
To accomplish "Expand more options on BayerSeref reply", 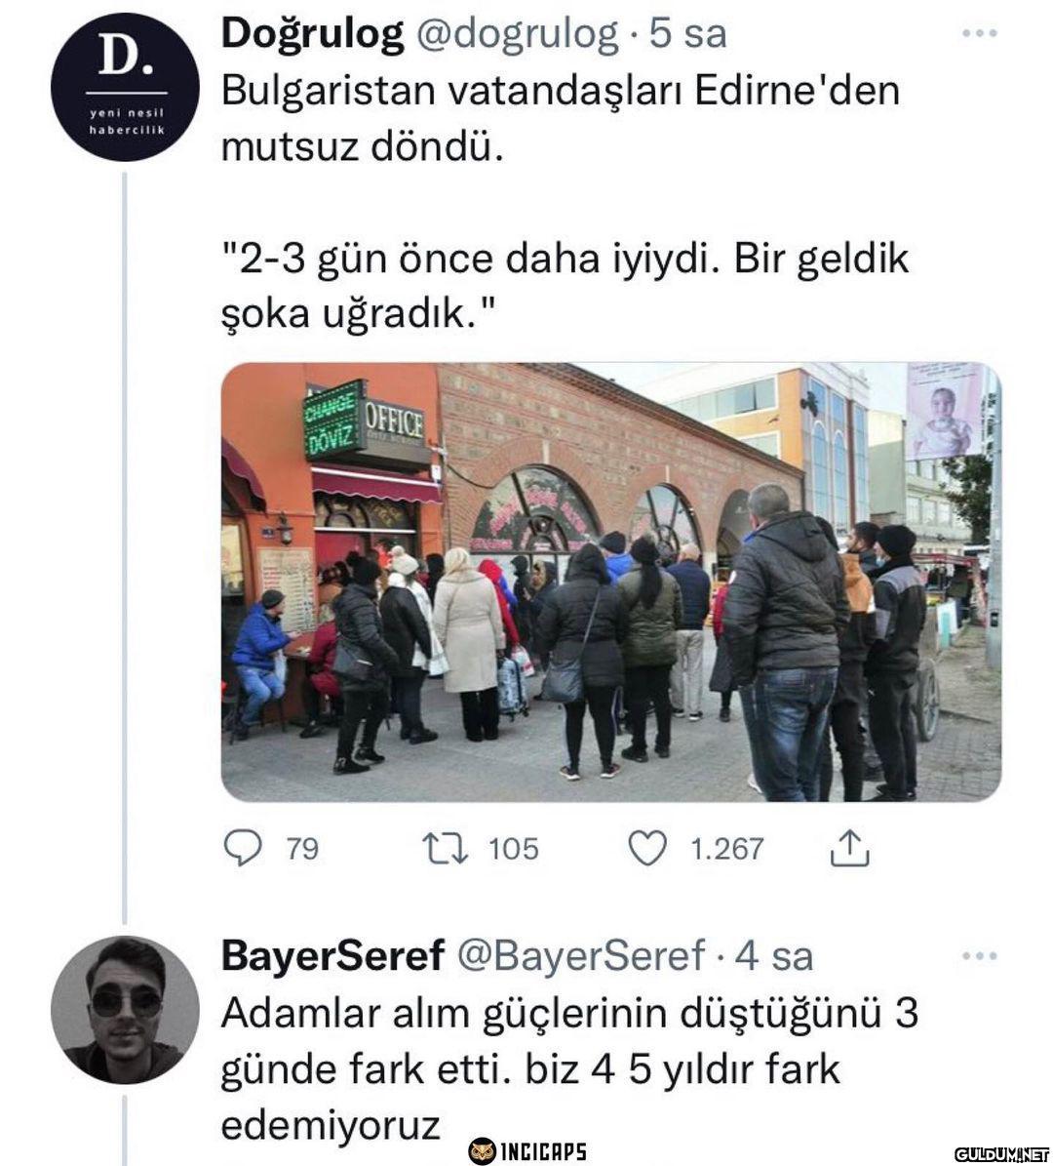I will tap(979, 956).
